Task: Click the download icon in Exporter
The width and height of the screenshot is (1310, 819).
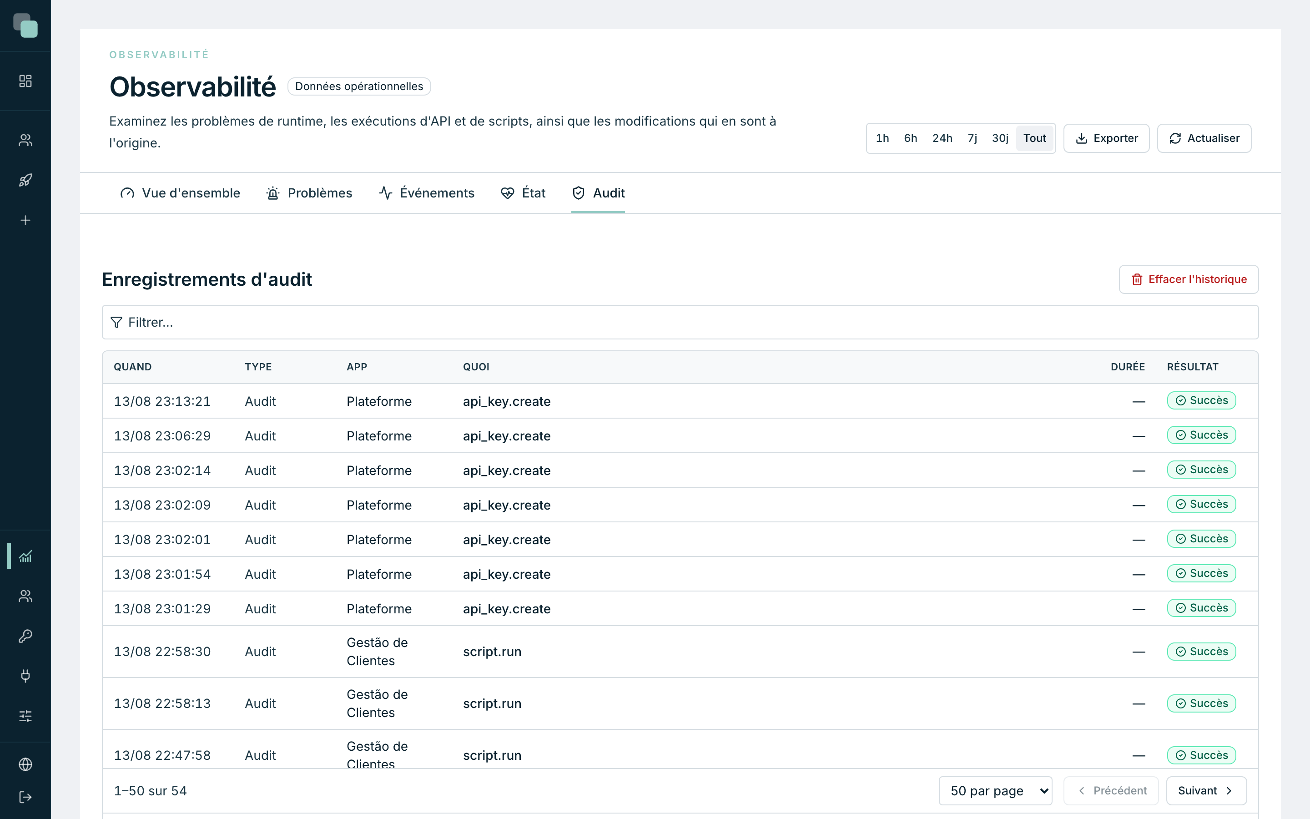Action: click(1082, 139)
